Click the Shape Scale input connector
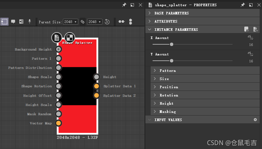262x149 pixels. click(59, 77)
